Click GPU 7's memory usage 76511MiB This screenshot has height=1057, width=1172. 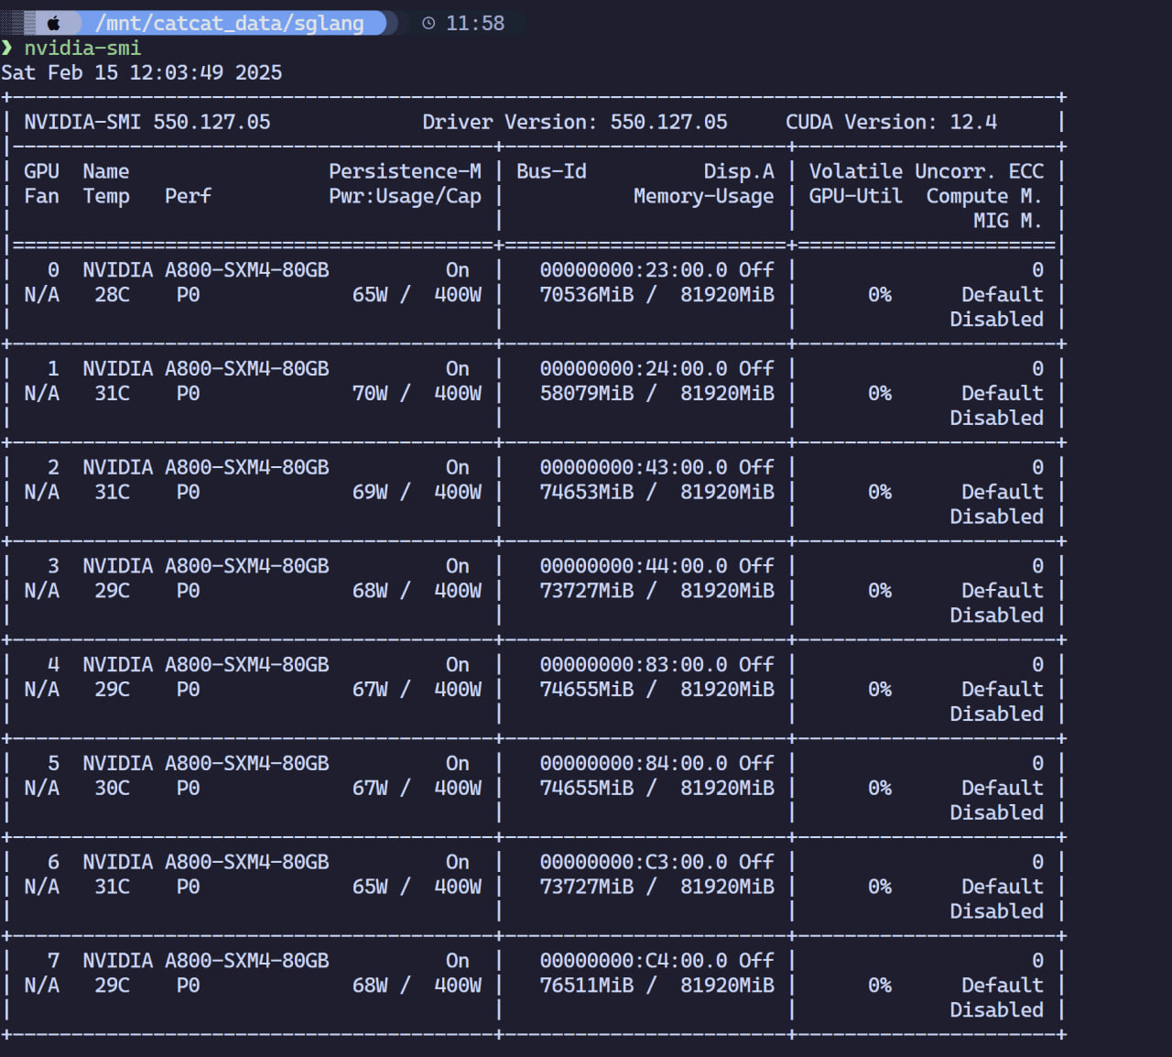(587, 986)
